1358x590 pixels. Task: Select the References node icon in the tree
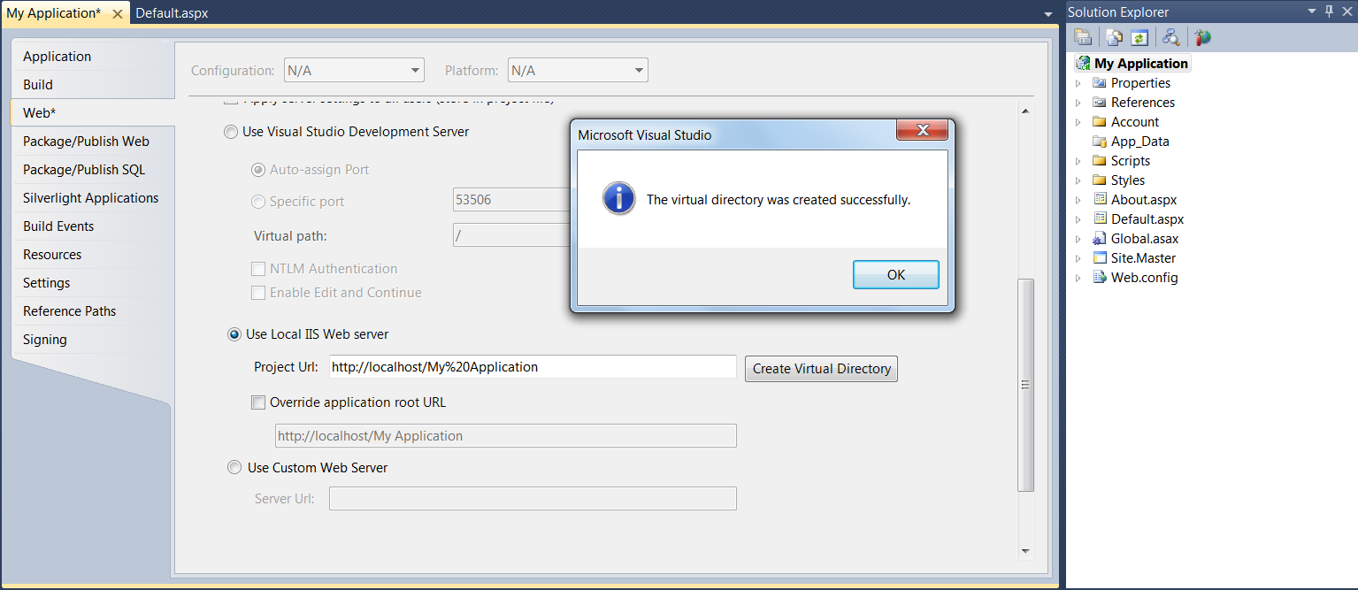tap(1100, 103)
